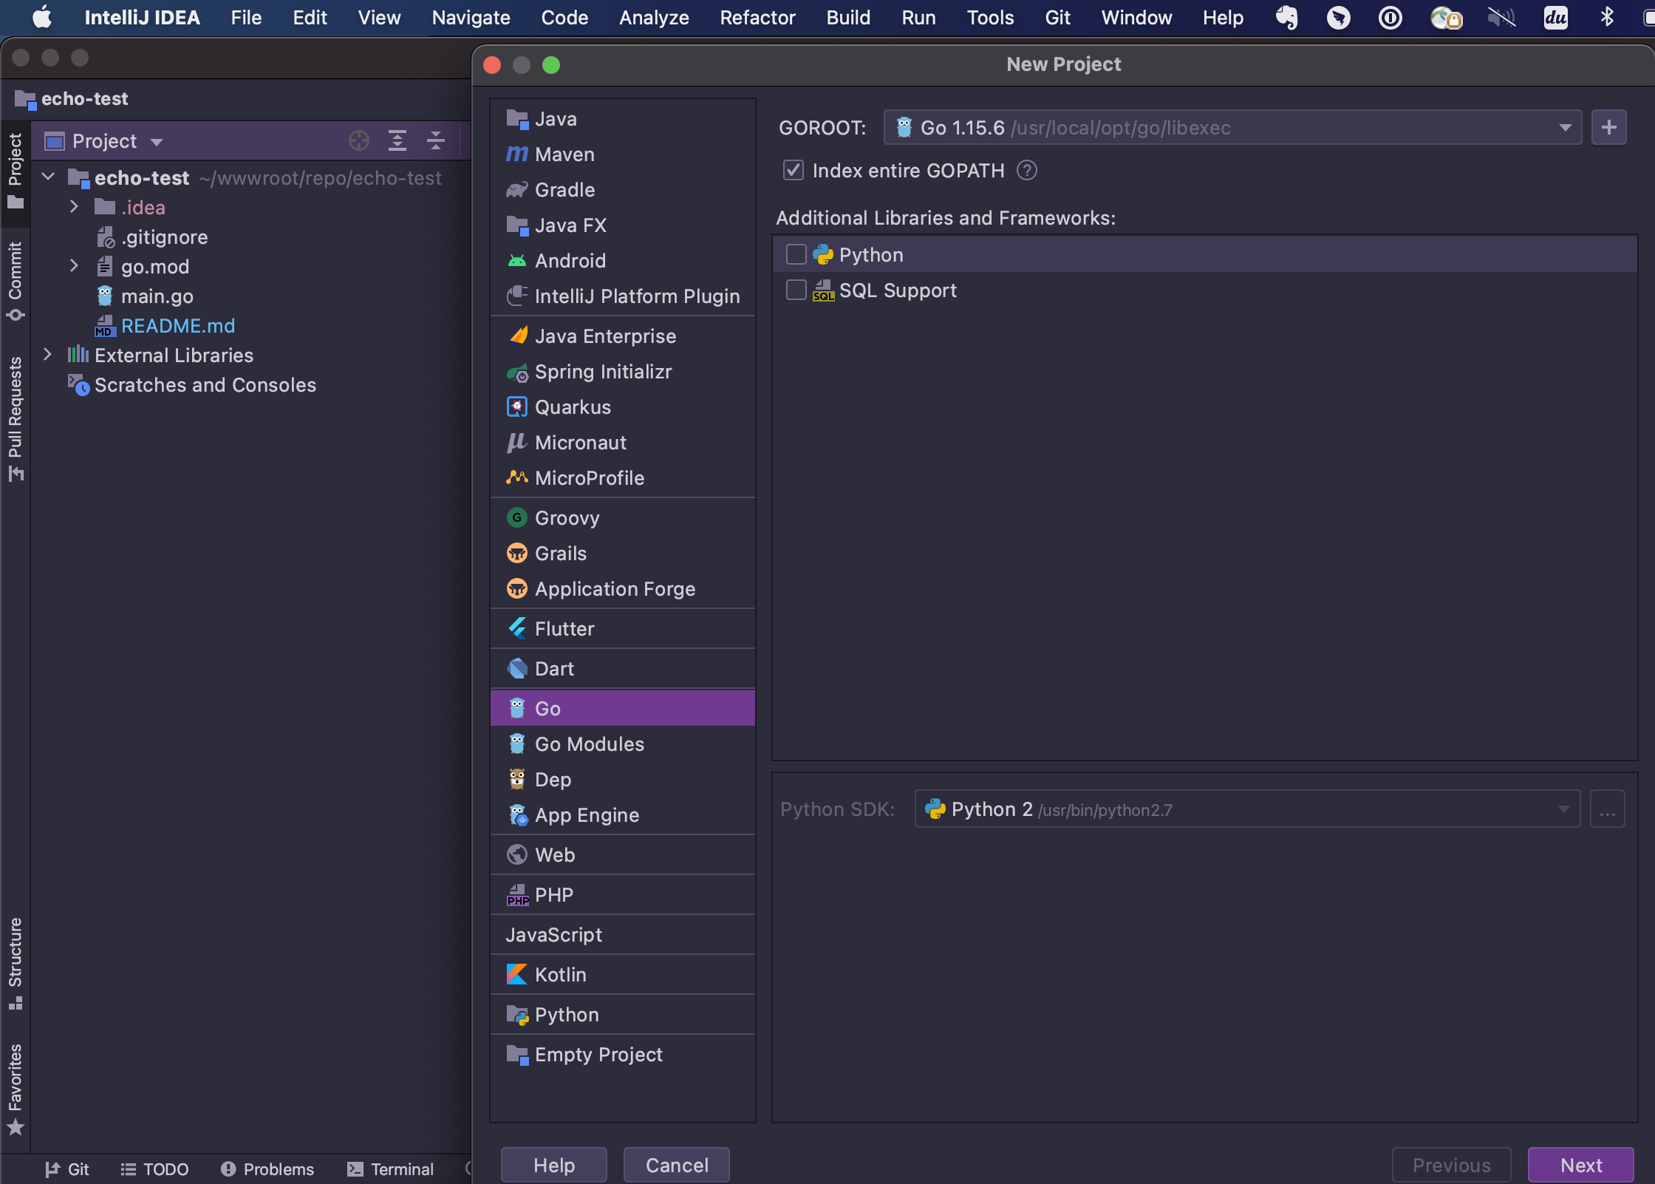This screenshot has width=1655, height=1184.
Task: Open Structure tool window tab
Action: pos(15,963)
